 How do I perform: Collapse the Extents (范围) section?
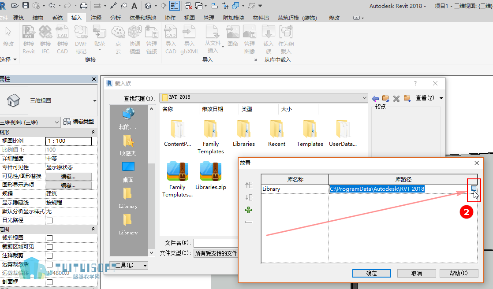coord(93,230)
